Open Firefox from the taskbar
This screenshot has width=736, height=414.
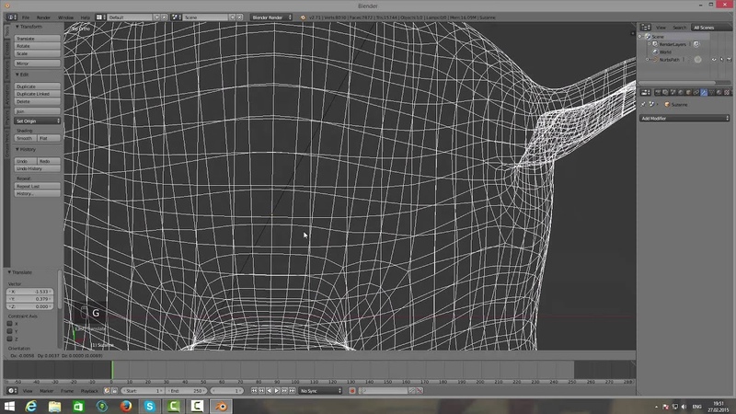pyautogui.click(x=126, y=406)
